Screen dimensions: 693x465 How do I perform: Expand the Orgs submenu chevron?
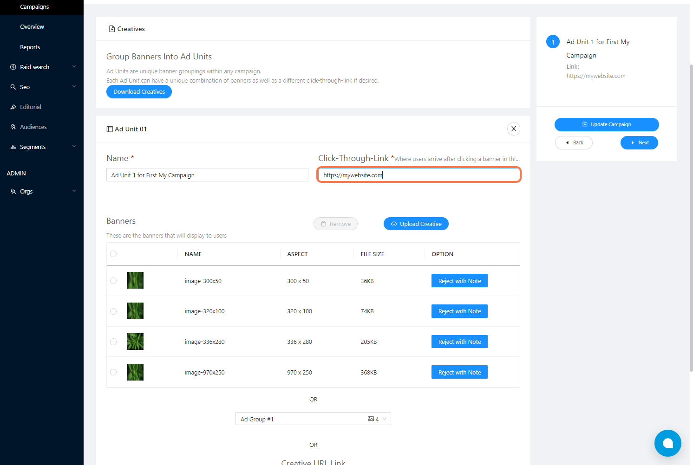point(74,191)
